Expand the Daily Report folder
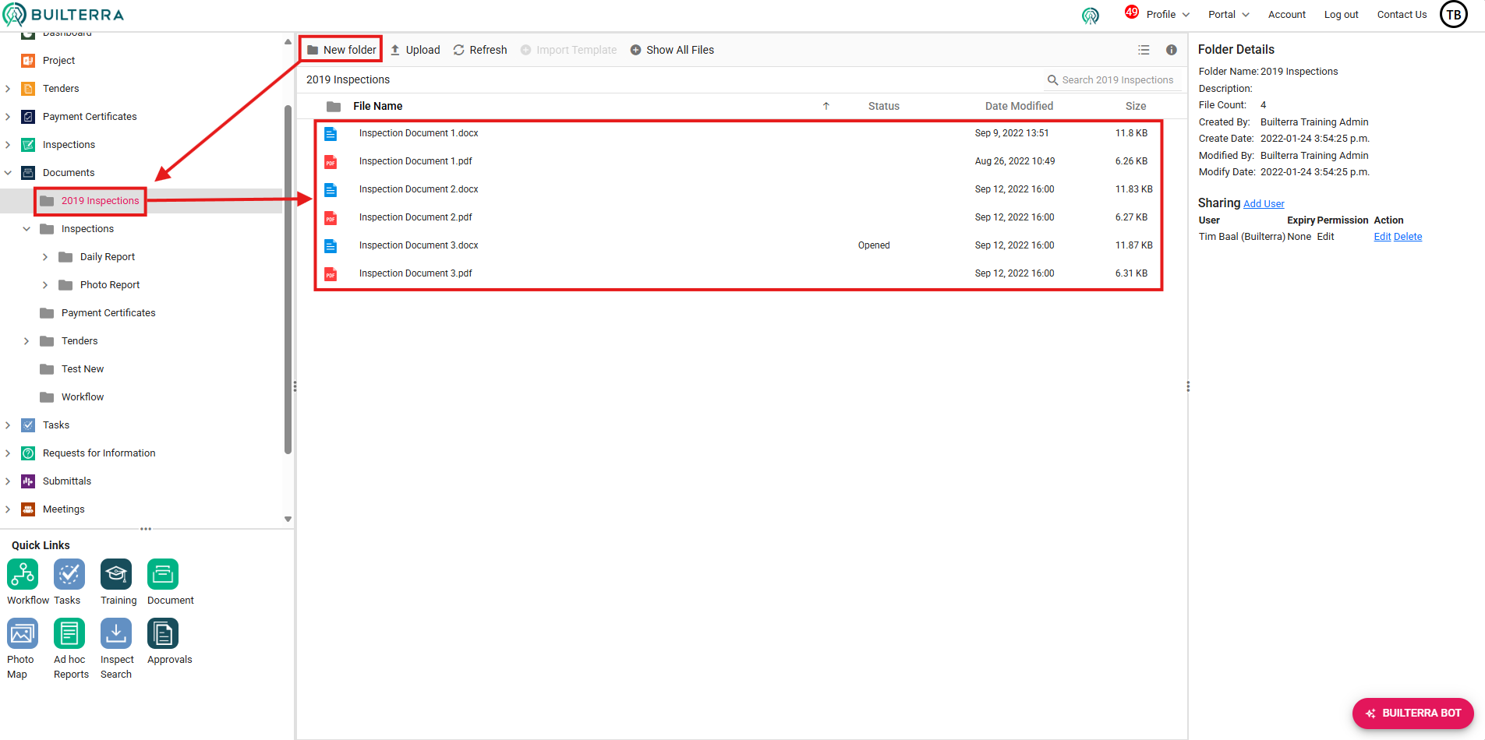Viewport: 1485px width, 740px height. [45, 257]
